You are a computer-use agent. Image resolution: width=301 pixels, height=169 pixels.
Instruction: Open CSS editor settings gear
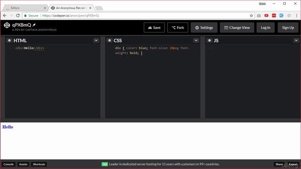click(110, 40)
